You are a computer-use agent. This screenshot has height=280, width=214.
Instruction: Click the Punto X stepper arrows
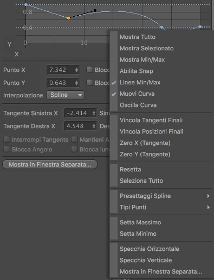coord(76,70)
